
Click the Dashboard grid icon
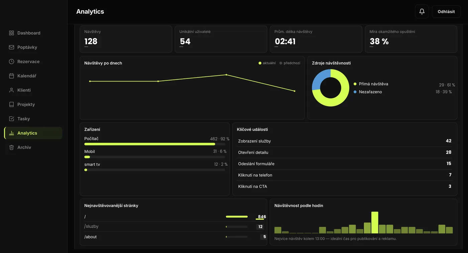pyautogui.click(x=11, y=33)
